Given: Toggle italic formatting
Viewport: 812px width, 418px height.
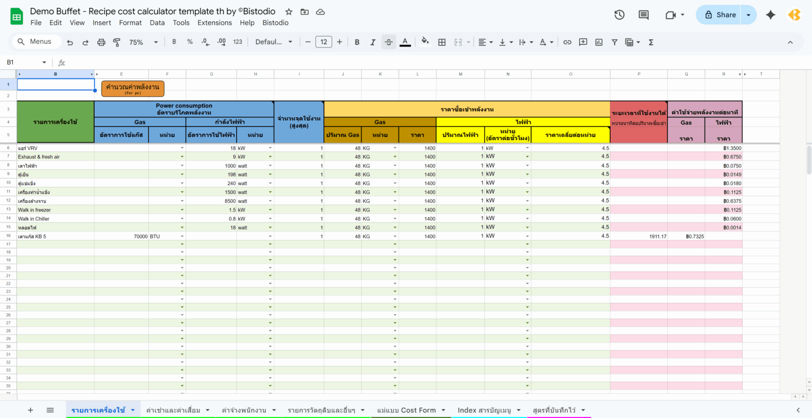Looking at the screenshot, I should [x=373, y=42].
